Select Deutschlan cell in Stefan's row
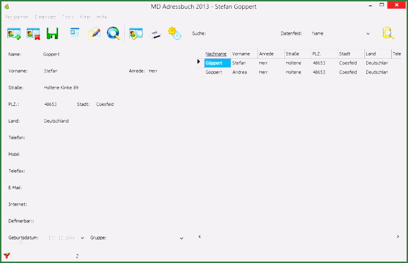The image size is (408, 263). (378, 63)
